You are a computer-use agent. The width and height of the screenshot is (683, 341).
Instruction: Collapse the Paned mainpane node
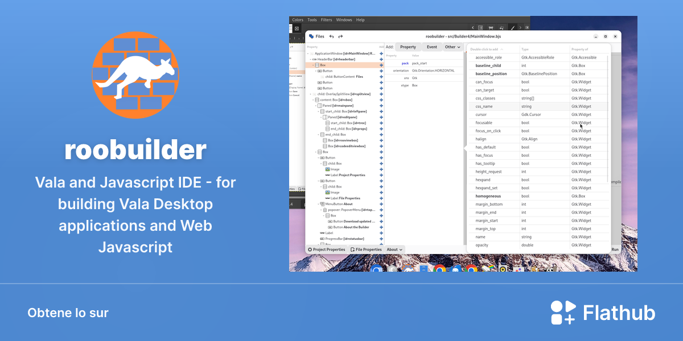315,106
